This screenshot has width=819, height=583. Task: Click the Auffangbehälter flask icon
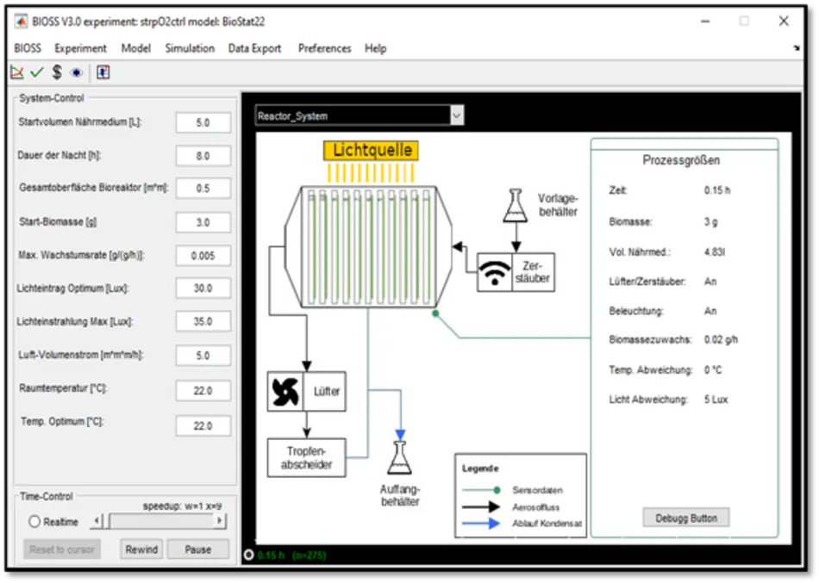coord(399,459)
